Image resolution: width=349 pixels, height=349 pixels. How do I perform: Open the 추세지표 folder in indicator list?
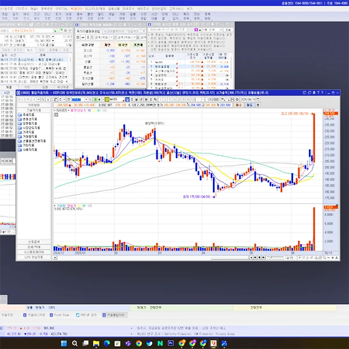coord(26,115)
